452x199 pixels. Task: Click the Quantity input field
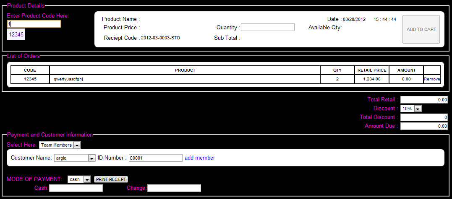268,27
